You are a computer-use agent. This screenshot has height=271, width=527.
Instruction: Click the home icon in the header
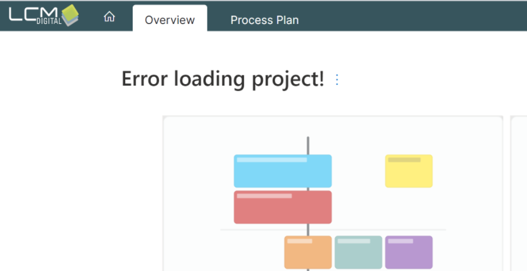click(109, 18)
